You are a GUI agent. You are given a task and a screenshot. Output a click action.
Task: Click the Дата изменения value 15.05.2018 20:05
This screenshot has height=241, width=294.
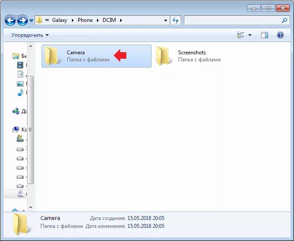point(146,226)
